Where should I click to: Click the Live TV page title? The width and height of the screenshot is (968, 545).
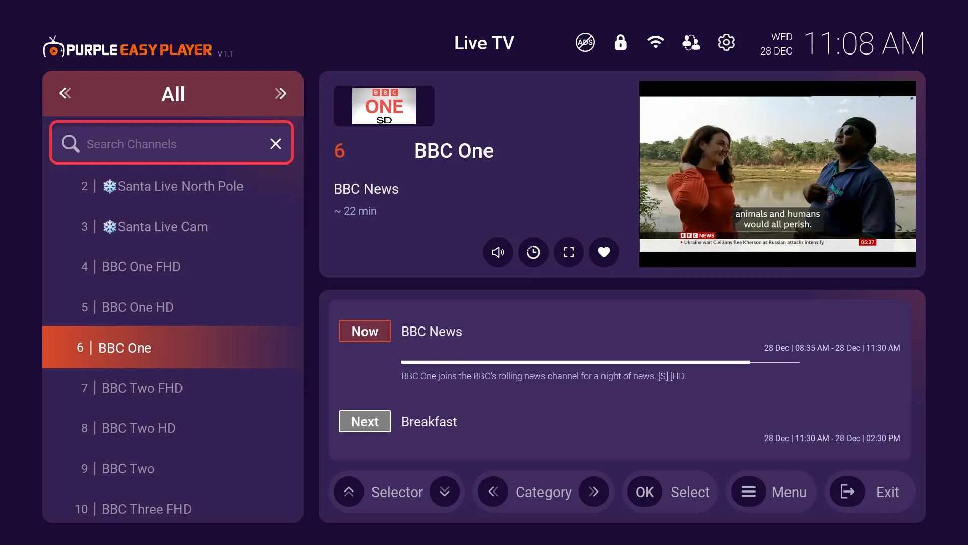tap(484, 43)
